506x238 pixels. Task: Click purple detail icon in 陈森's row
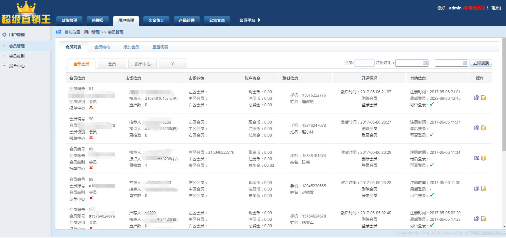coord(477,158)
